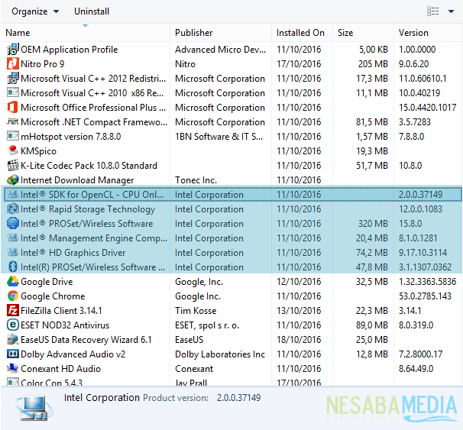463x430 pixels.
Task: Select 'Microsoft Office Professional Plus' row name
Action: tap(93, 108)
